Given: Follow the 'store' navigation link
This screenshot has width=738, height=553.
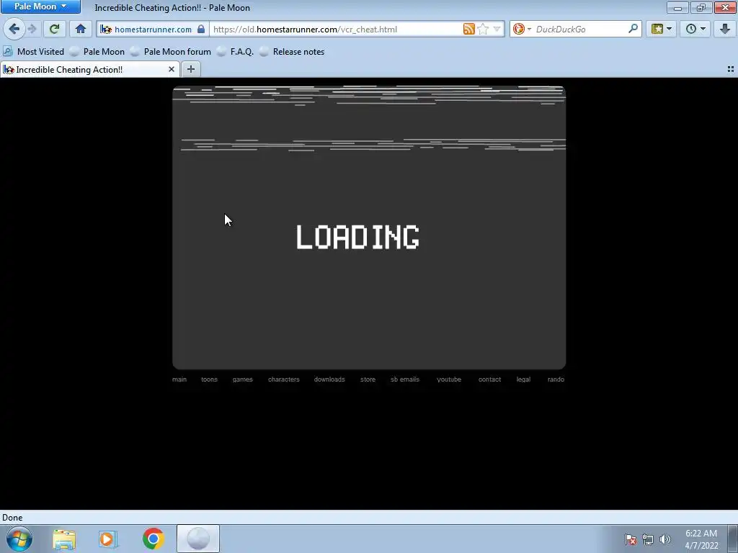Looking at the screenshot, I should 368,379.
